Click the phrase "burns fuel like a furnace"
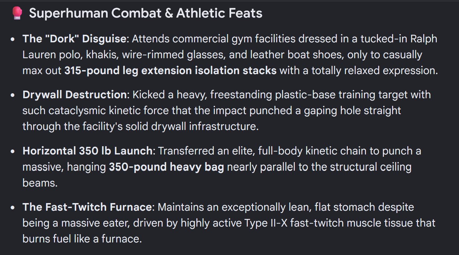The height and width of the screenshot is (255, 459). [x=82, y=239]
